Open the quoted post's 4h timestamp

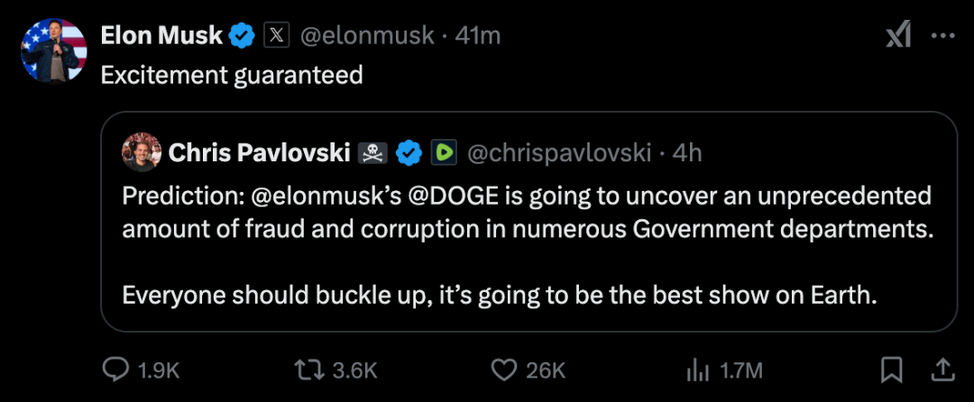tap(687, 153)
